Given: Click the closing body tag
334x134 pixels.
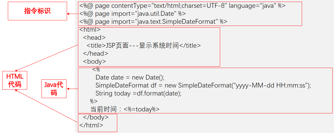Looking at the screenshot, I should point(96,117).
